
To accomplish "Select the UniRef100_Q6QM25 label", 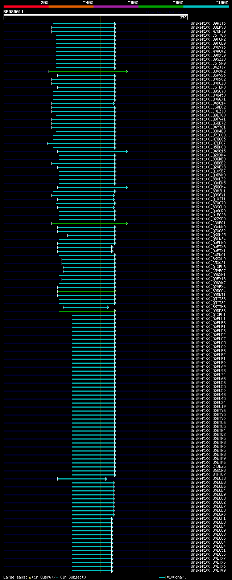I will (x=208, y=235).
